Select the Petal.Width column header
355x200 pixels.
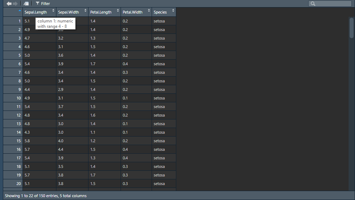point(132,12)
